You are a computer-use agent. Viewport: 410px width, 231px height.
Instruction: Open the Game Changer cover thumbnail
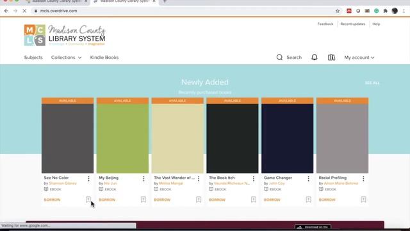click(x=288, y=139)
